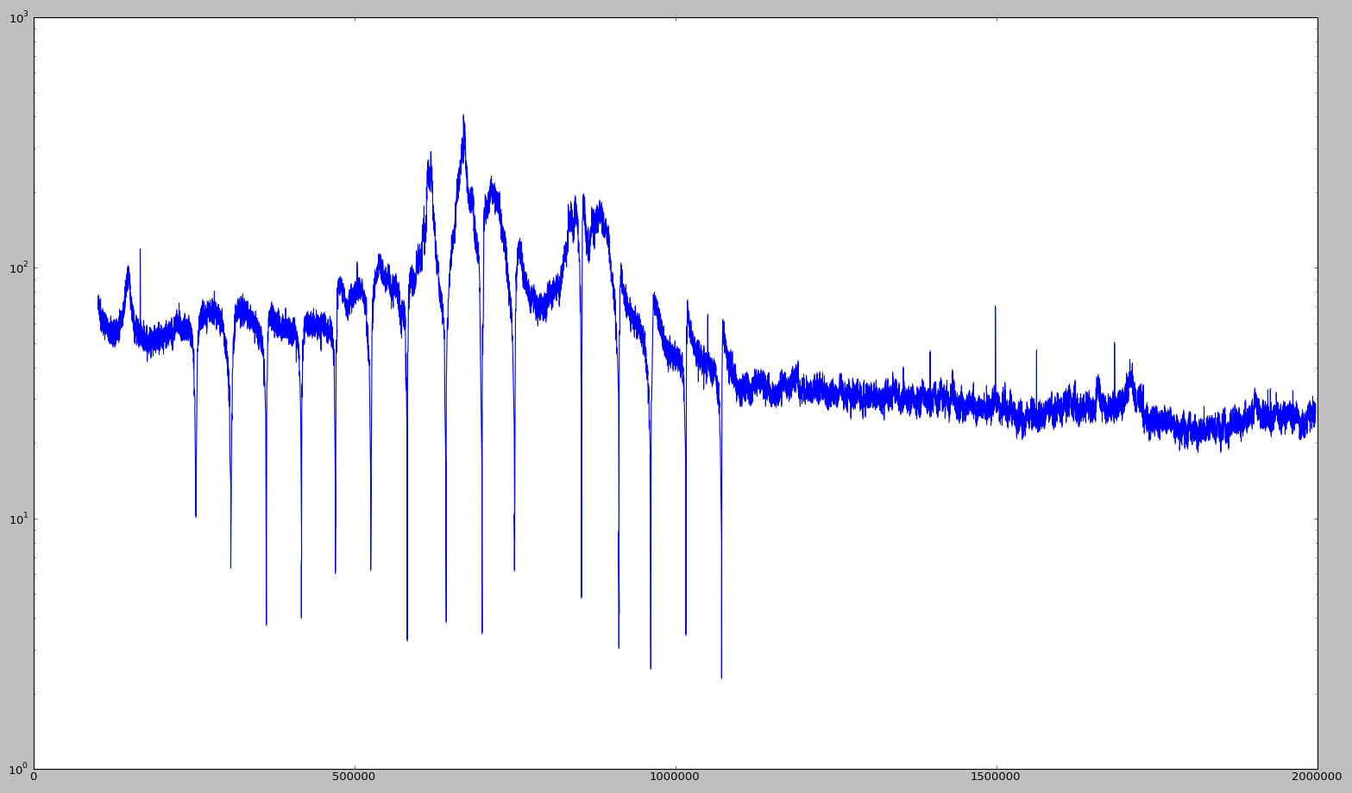Viewport: 1352px width, 793px height.
Task: Click the y-axis label 10^0
Action: (x=16, y=767)
